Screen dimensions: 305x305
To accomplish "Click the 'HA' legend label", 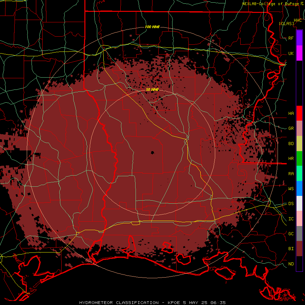I will tap(291, 114).
